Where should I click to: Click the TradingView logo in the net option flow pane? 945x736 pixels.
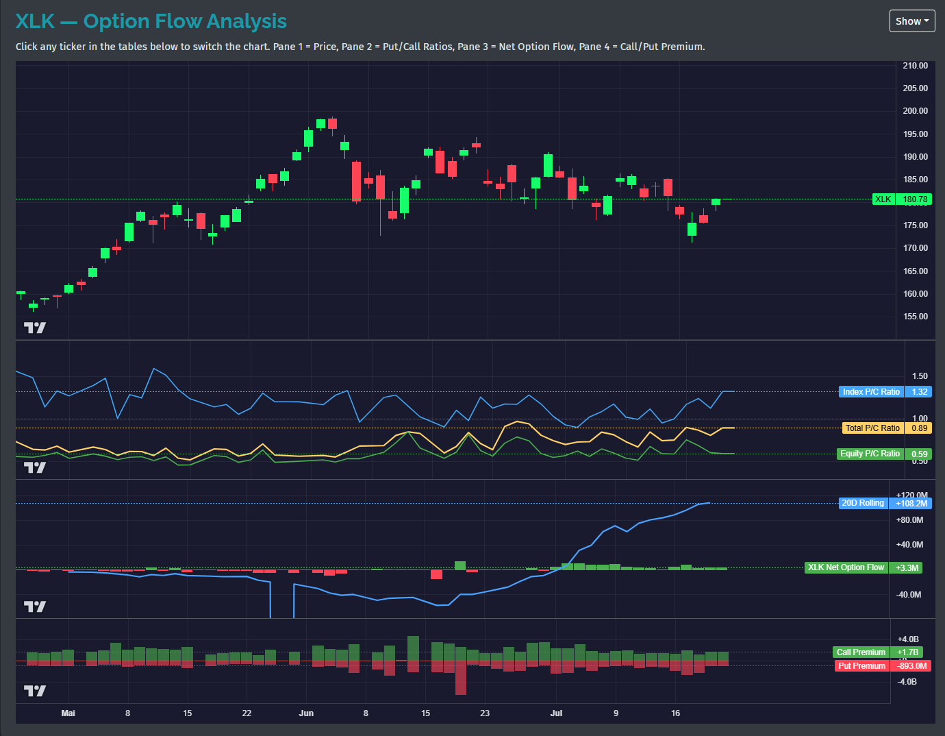click(35, 606)
